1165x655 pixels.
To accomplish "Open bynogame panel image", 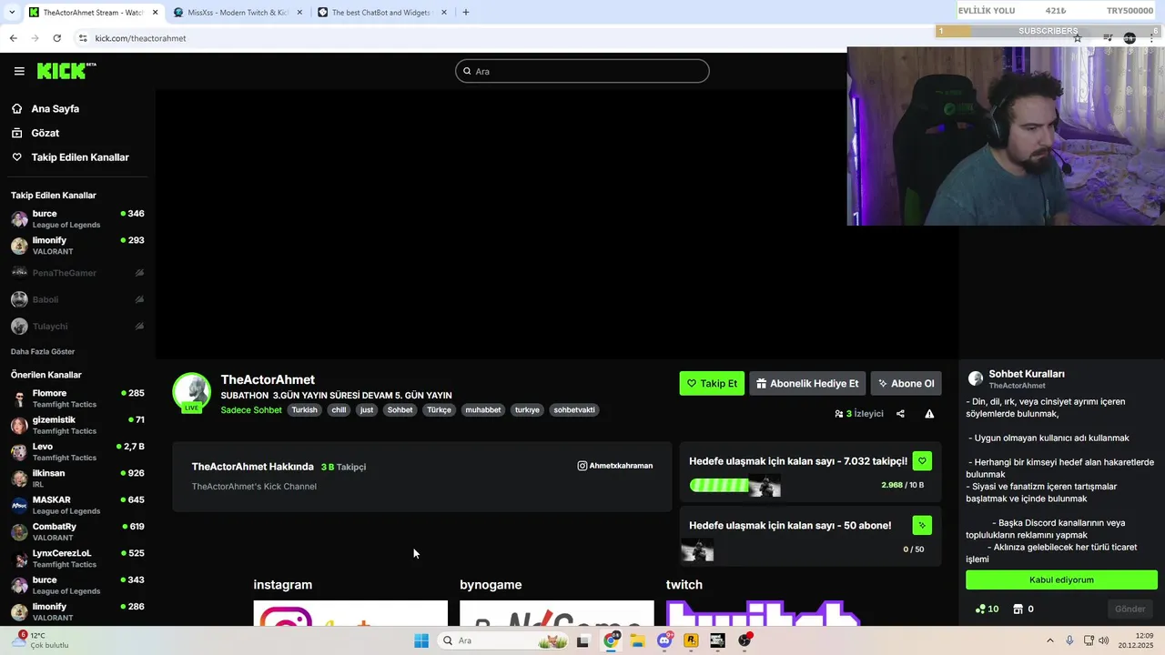I will [557, 613].
